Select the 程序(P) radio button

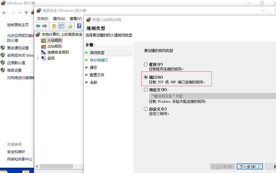[x=146, y=64]
